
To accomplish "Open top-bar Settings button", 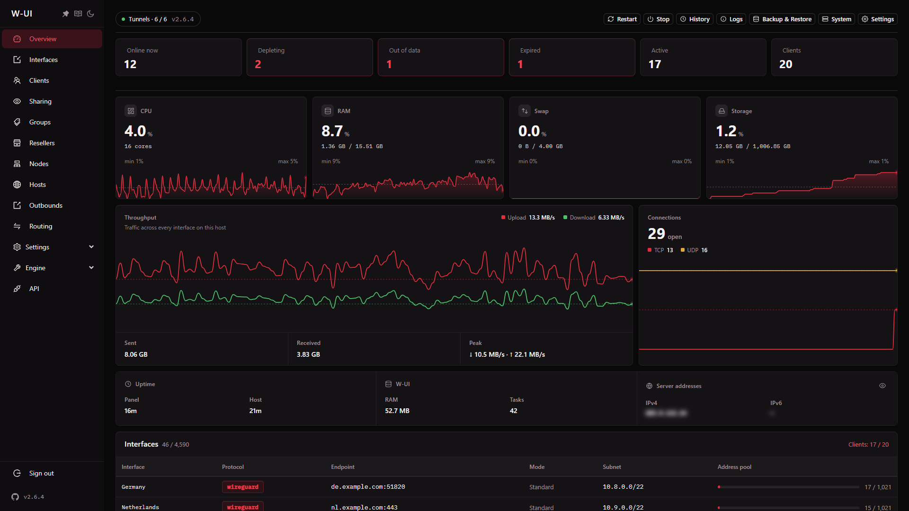I will [877, 19].
